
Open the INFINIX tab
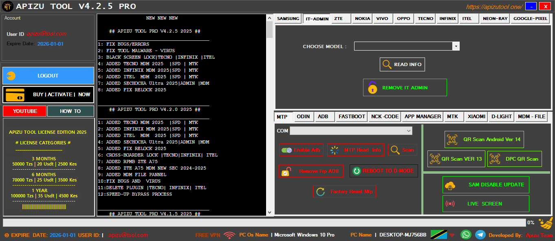448,18
